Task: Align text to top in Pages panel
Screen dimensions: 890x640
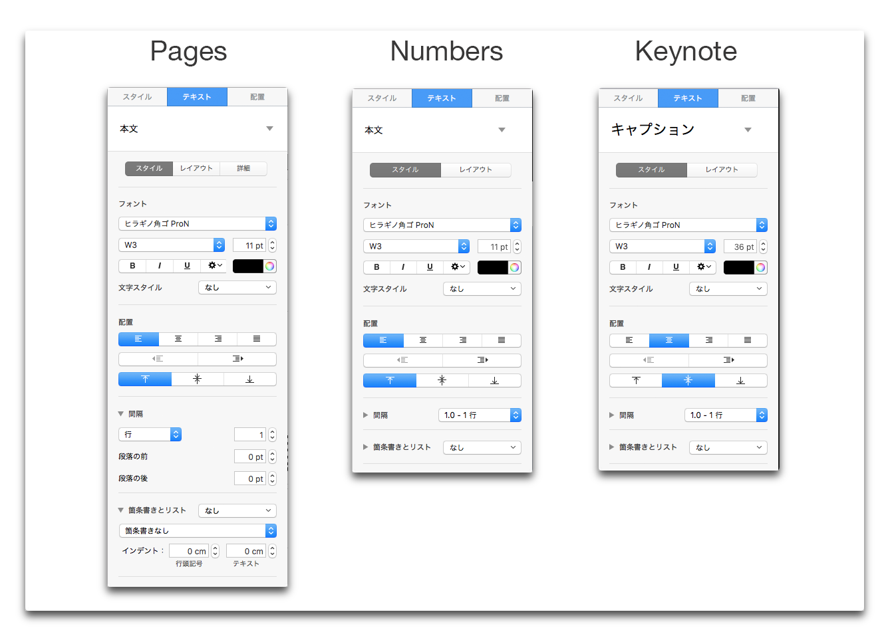Action: pyautogui.click(x=145, y=379)
